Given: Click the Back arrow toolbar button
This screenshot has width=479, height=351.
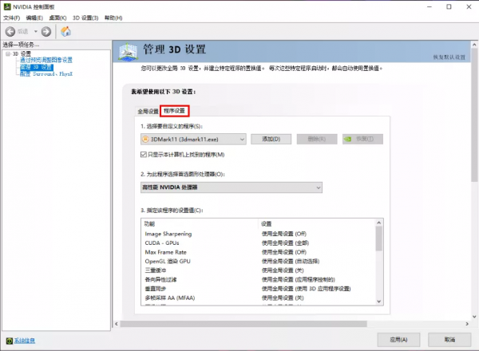Looking at the screenshot, I should (10, 31).
